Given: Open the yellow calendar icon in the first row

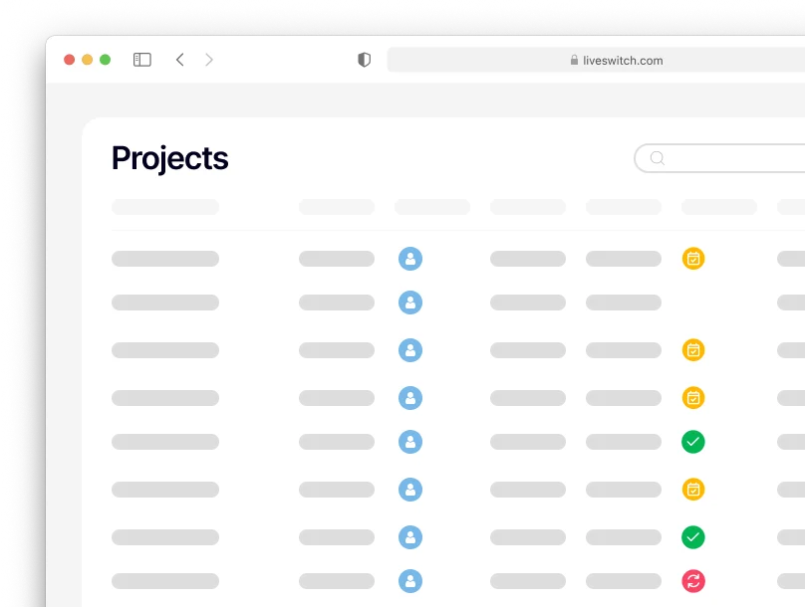Looking at the screenshot, I should coord(693,259).
